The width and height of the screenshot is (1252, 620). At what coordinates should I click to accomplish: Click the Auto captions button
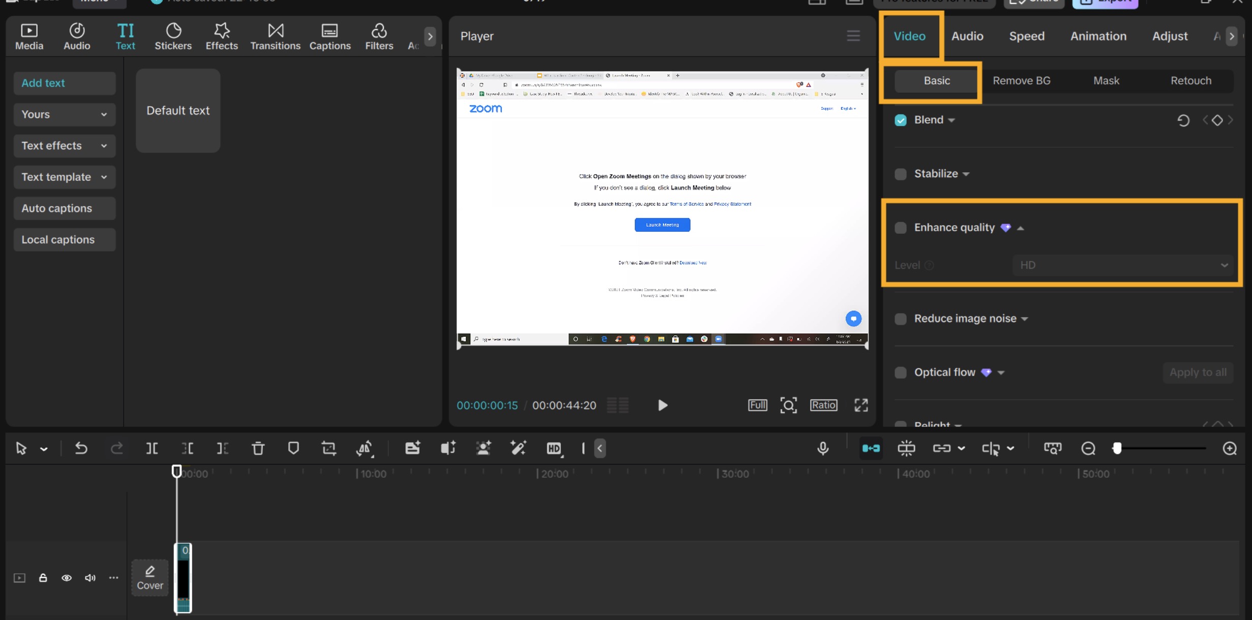point(65,208)
